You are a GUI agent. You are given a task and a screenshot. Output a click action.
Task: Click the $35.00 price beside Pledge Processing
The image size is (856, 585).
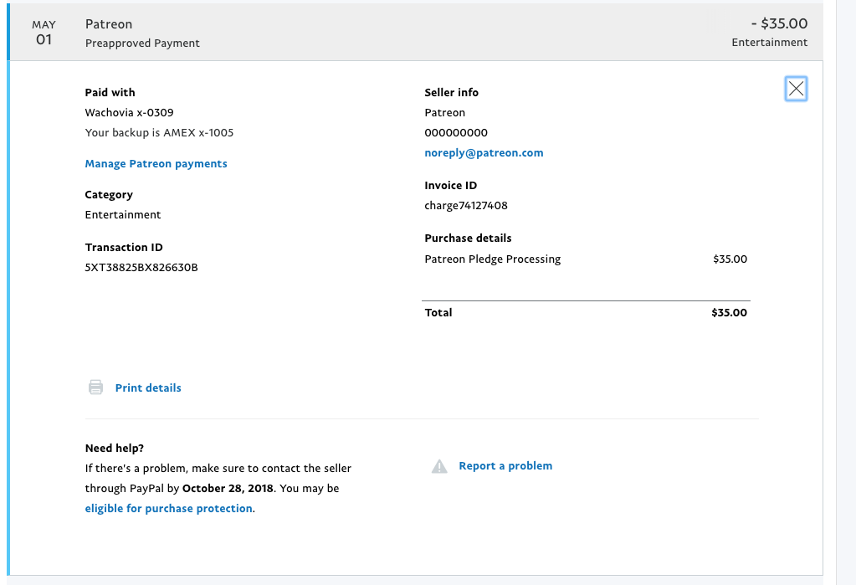[730, 259]
